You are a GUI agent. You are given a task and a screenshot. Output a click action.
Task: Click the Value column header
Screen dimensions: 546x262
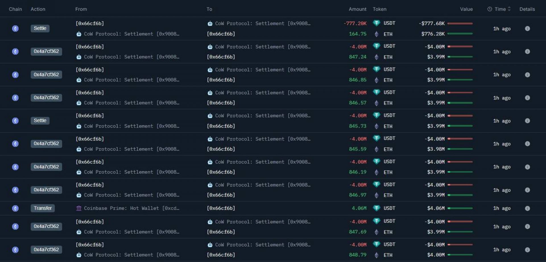coord(466,9)
